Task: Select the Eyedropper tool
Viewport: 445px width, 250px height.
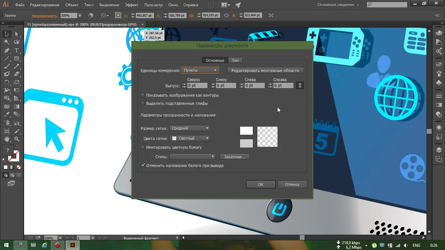Action: point(7,115)
